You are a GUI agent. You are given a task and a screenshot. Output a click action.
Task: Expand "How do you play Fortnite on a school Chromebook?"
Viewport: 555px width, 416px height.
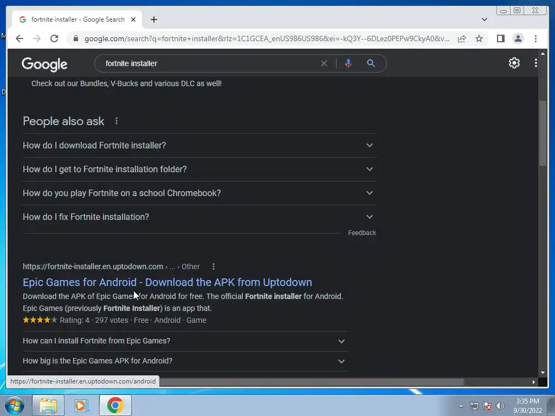pos(199,193)
